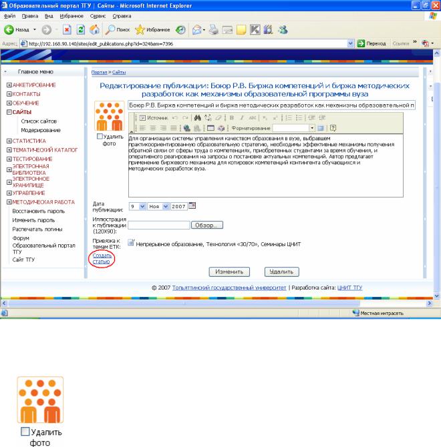Screen dimensions: 441x447
Task: Click the strikethrough ABC editor button
Action: click(x=253, y=117)
